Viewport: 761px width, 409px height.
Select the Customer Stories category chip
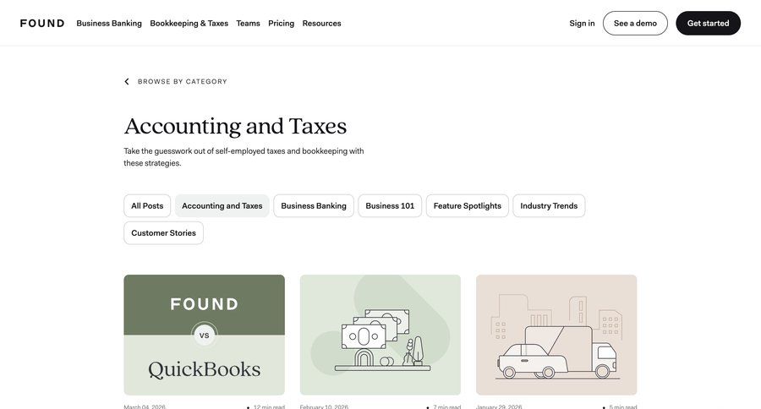163,233
